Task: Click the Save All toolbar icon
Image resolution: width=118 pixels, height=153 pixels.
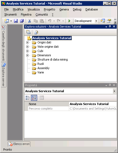Action: (x=22, y=21)
